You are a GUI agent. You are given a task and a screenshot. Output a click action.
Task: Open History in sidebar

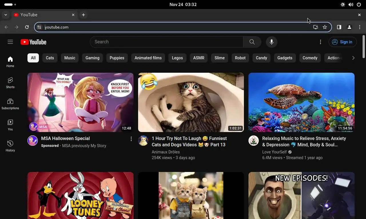point(10,146)
